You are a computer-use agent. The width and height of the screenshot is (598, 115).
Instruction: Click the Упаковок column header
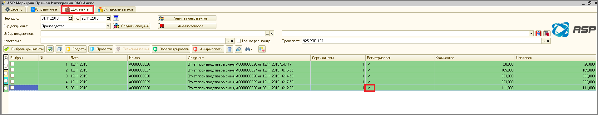[555, 58]
